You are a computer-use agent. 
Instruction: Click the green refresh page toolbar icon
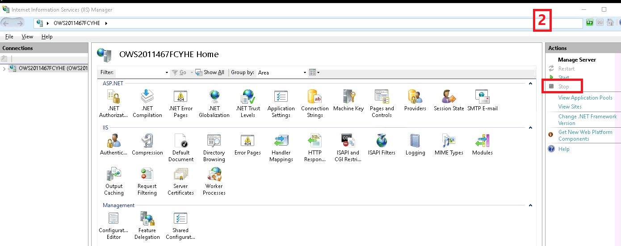click(x=590, y=23)
